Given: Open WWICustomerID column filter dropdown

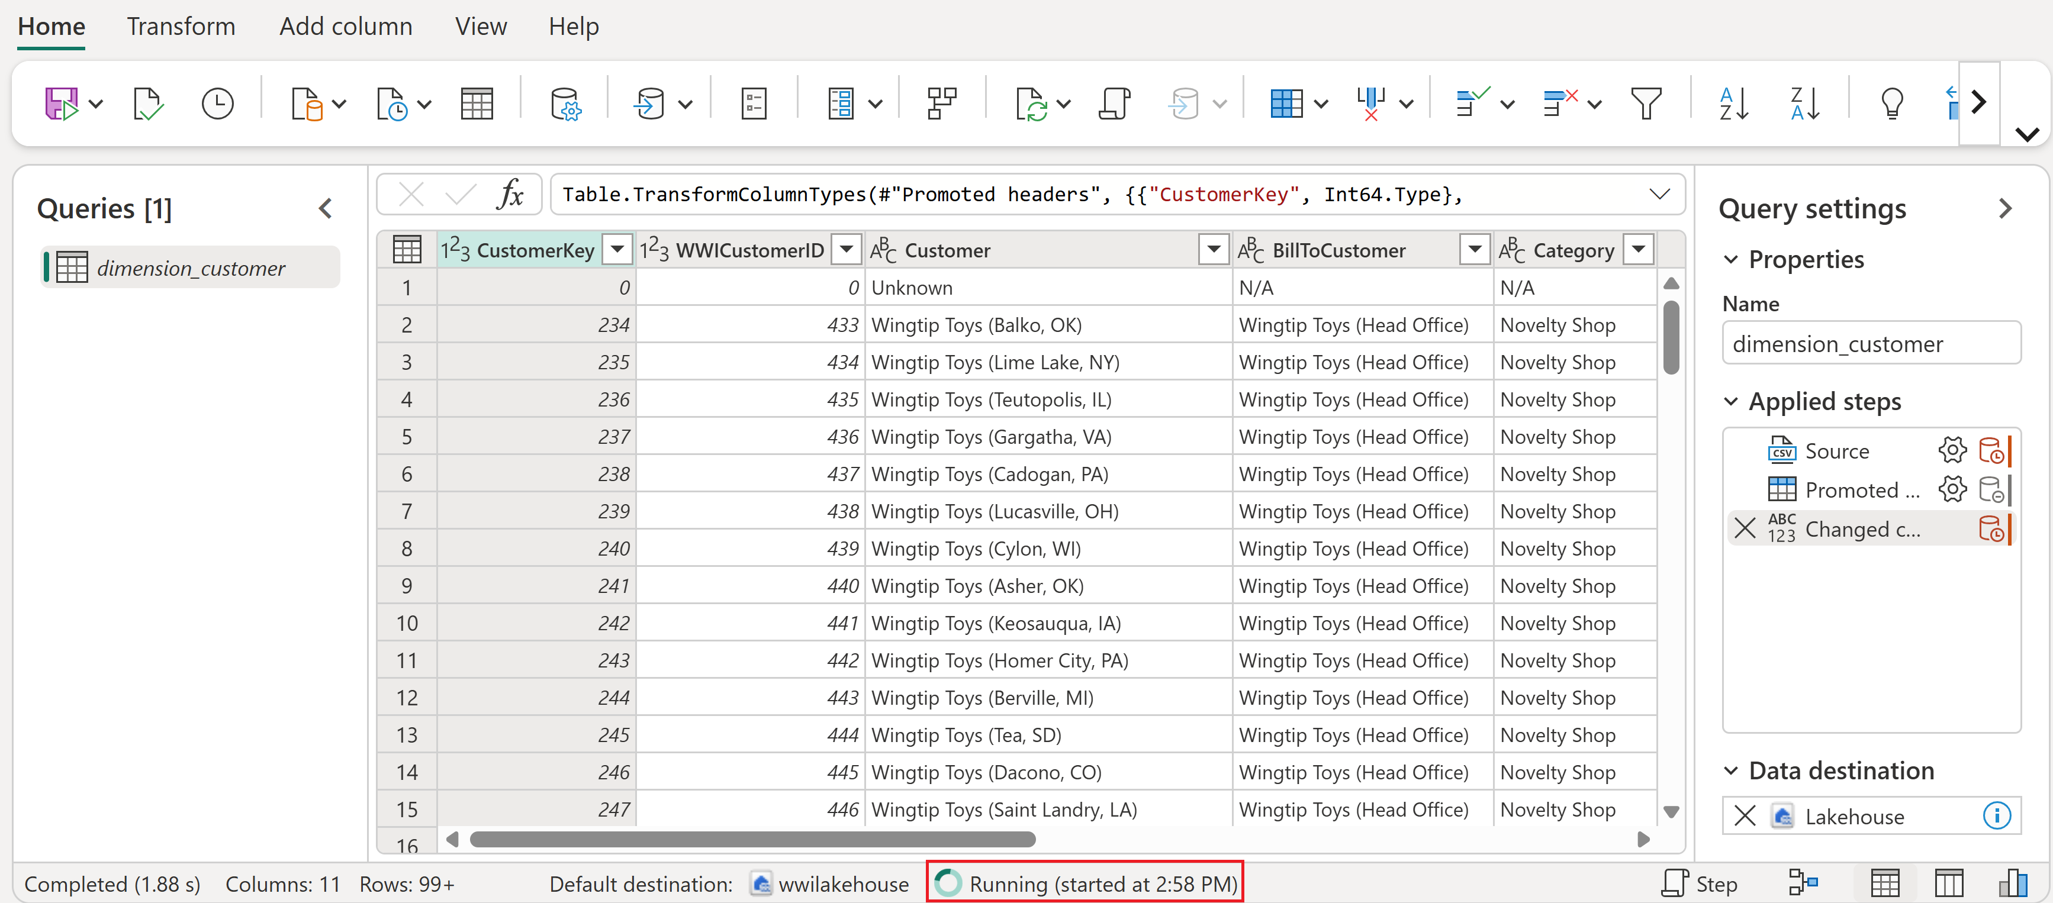Looking at the screenshot, I should coord(847,250).
